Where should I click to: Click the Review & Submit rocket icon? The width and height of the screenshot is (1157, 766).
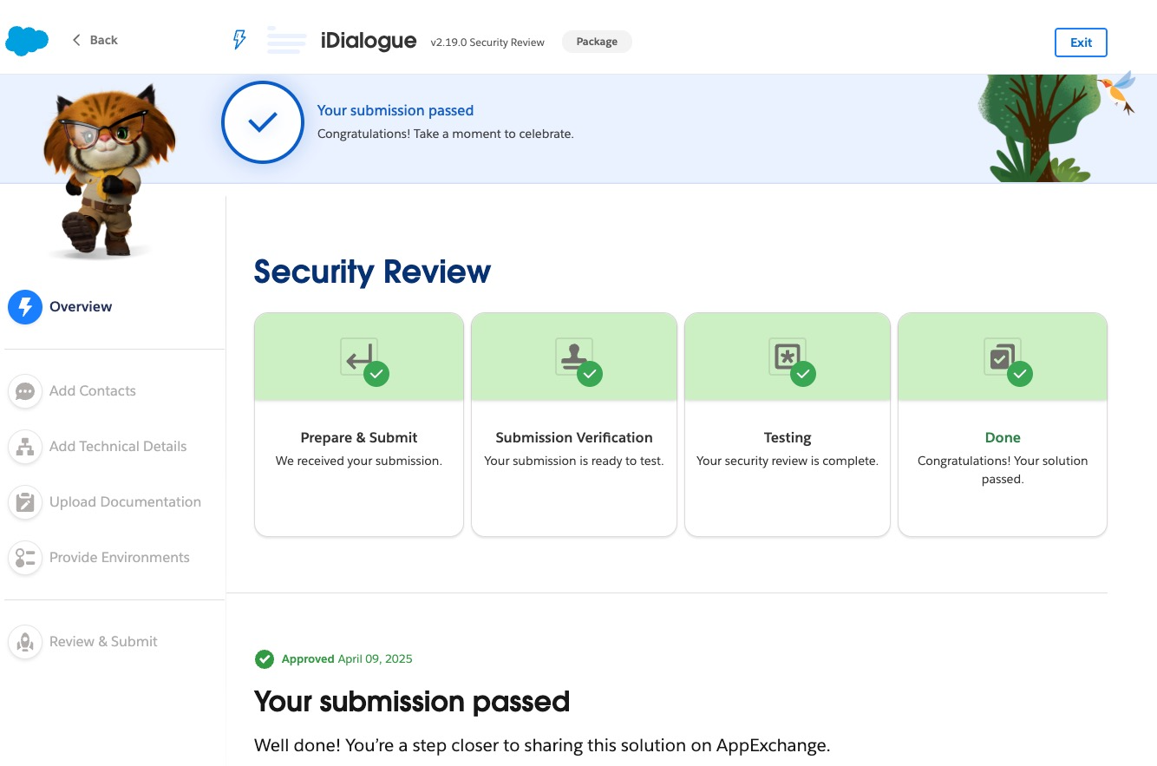pyautogui.click(x=25, y=642)
